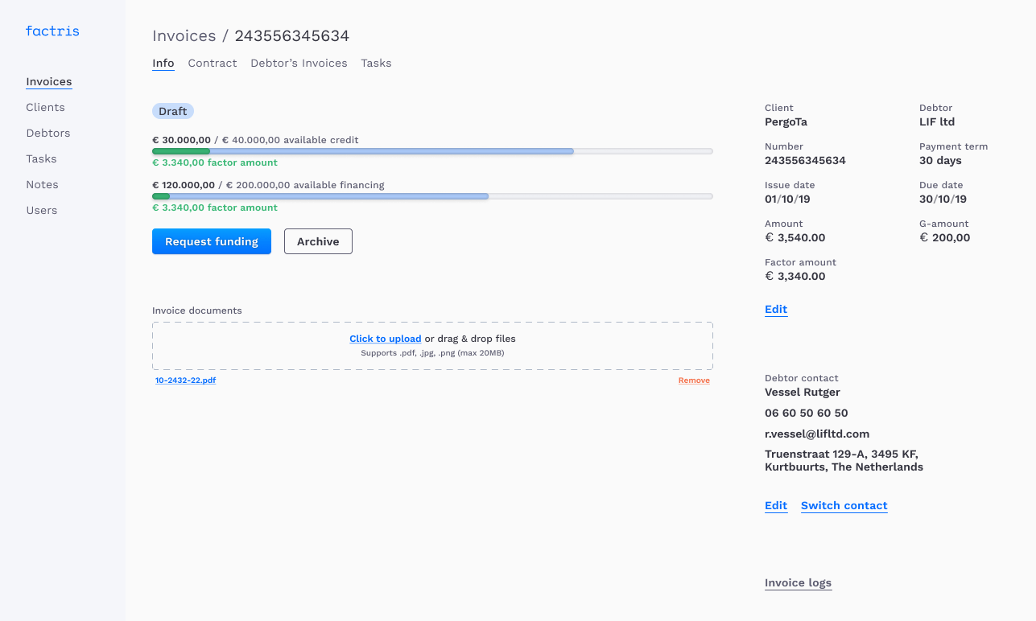This screenshot has height=621, width=1036.
Task: Click the Draft status badge
Action: tap(172, 110)
